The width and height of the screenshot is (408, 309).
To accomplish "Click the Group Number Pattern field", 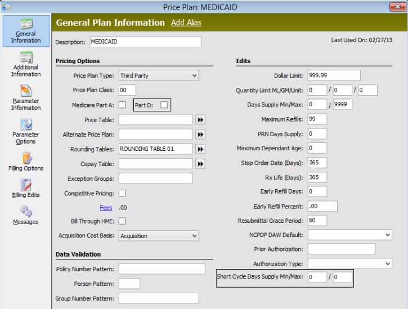I will pos(159,298).
